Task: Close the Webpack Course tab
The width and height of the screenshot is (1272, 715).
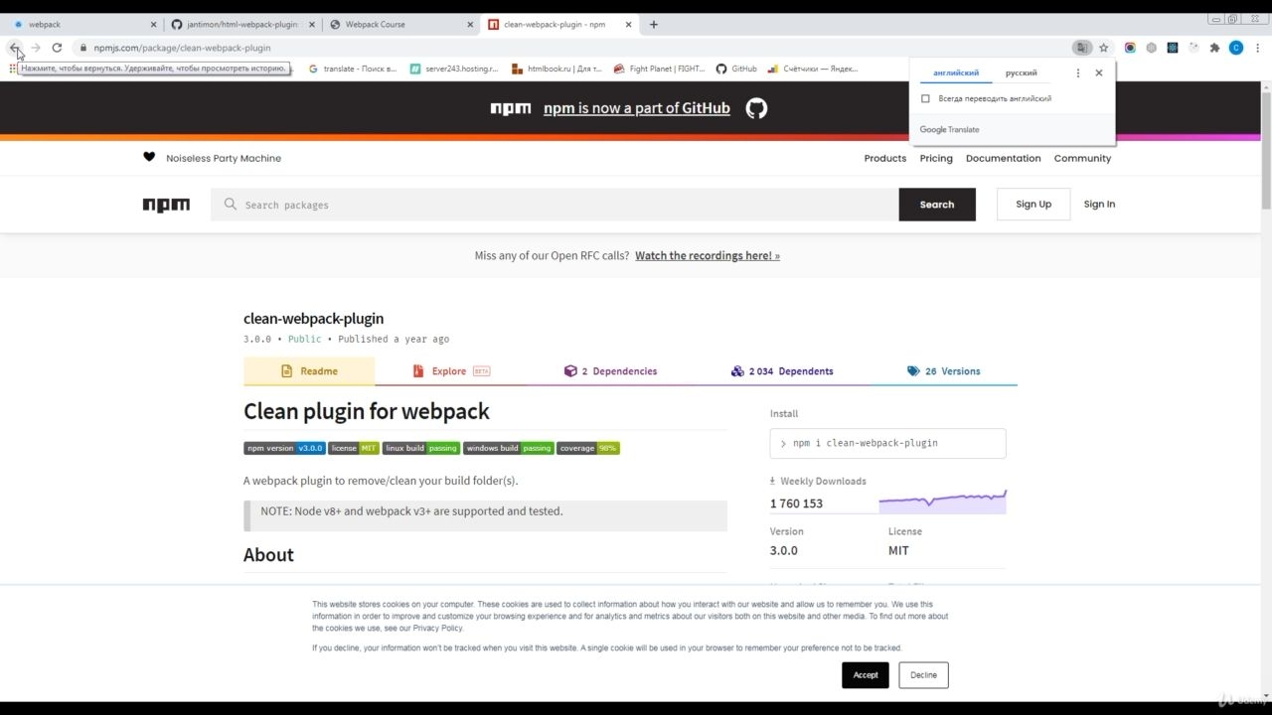Action: pos(469,24)
